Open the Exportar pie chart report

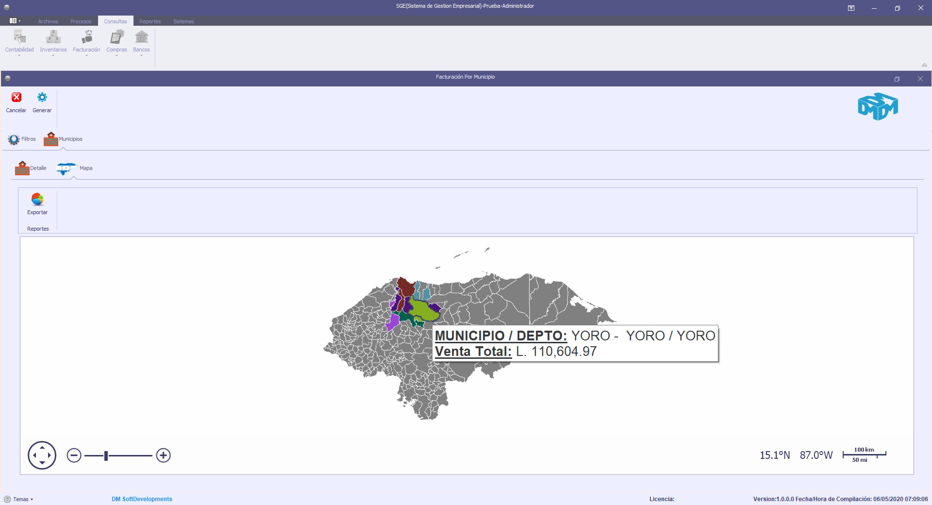tap(37, 200)
